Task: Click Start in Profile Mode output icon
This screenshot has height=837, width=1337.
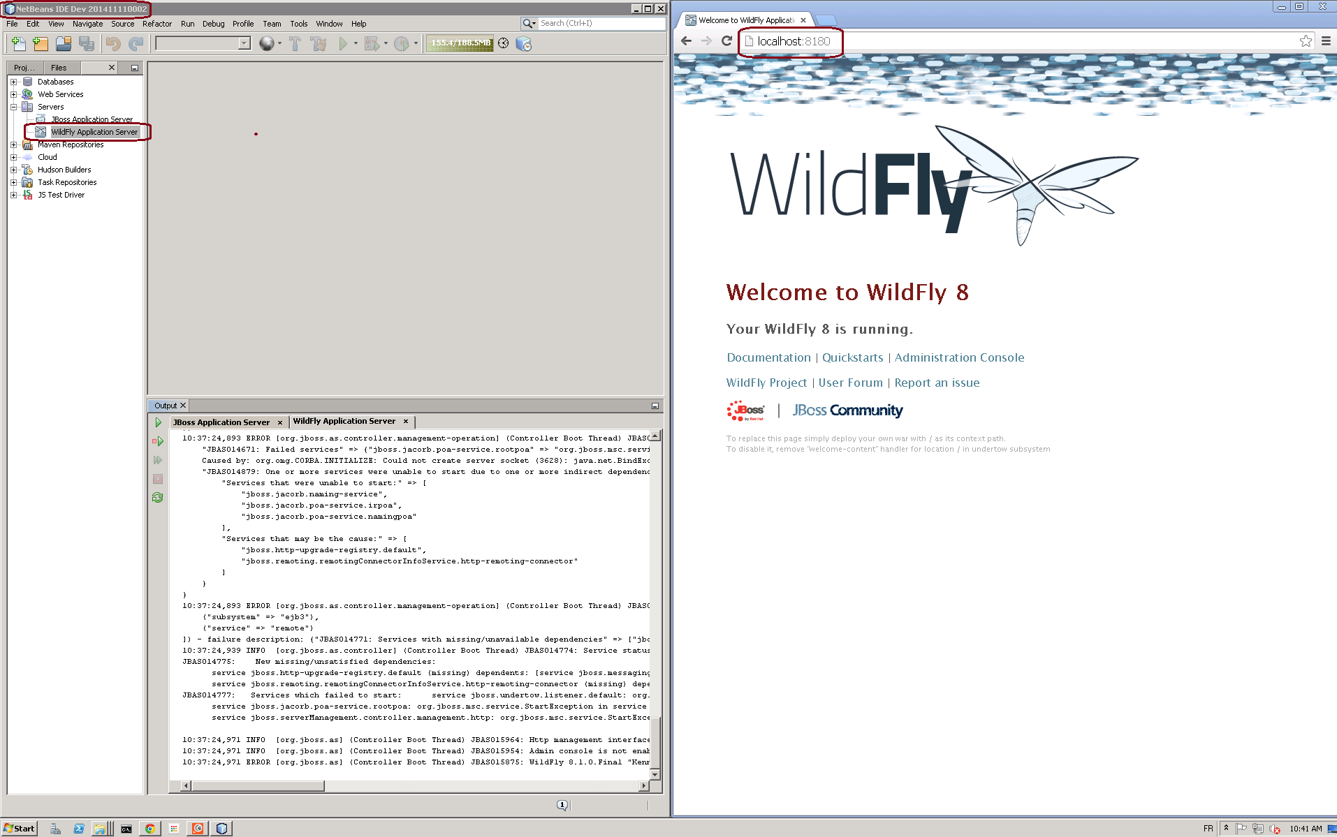Action: click(158, 460)
